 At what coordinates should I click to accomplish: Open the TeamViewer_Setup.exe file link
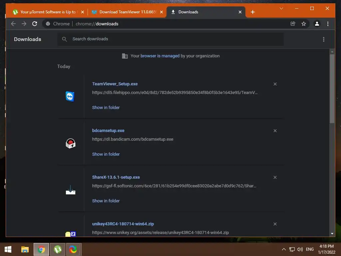[115, 84]
